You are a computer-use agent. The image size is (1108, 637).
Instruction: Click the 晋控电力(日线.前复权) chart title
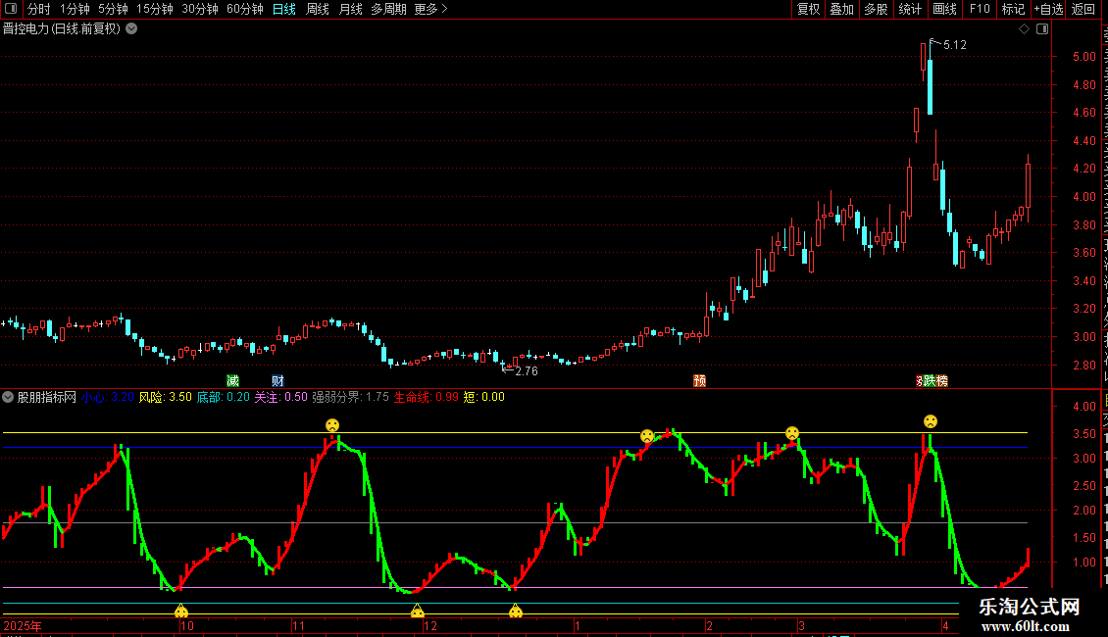[62, 29]
